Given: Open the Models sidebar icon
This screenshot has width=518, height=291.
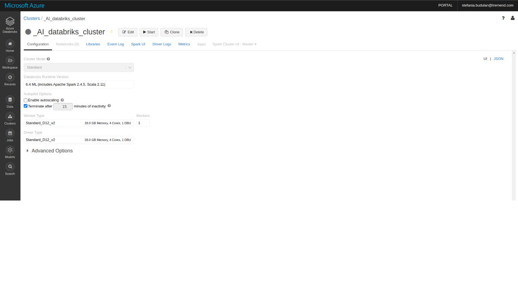Looking at the screenshot, I should [10, 150].
